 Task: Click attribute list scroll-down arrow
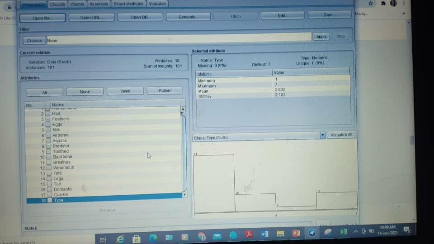pyautogui.click(x=184, y=195)
